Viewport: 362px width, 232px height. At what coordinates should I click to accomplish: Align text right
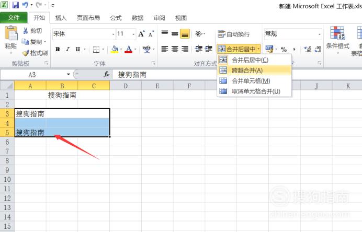click(x=185, y=49)
